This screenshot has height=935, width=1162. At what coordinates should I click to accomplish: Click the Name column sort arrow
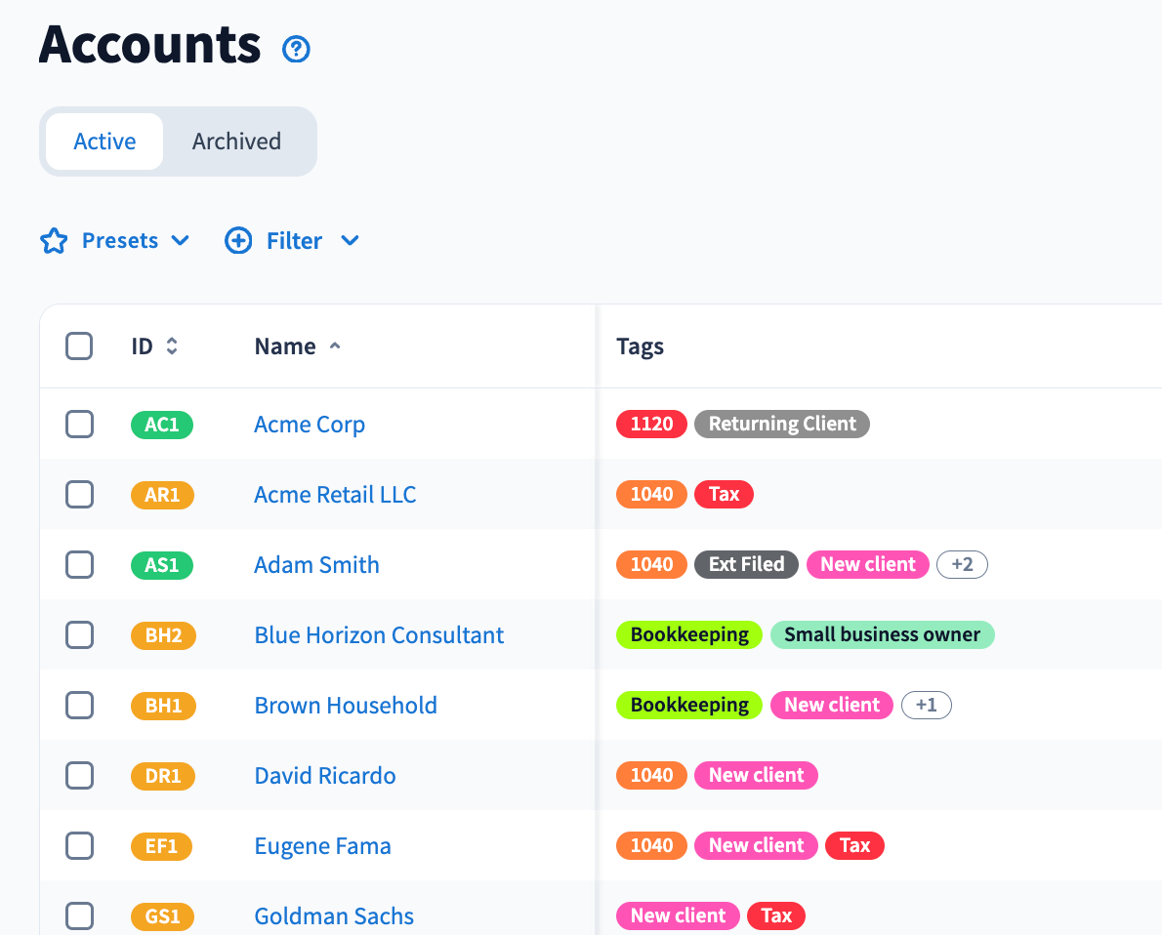tap(335, 346)
